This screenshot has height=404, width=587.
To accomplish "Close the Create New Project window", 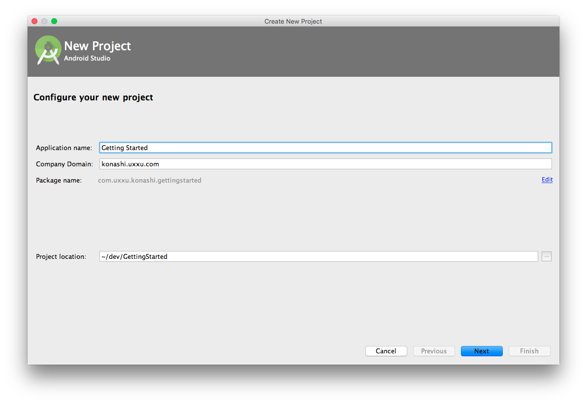I will (x=34, y=21).
